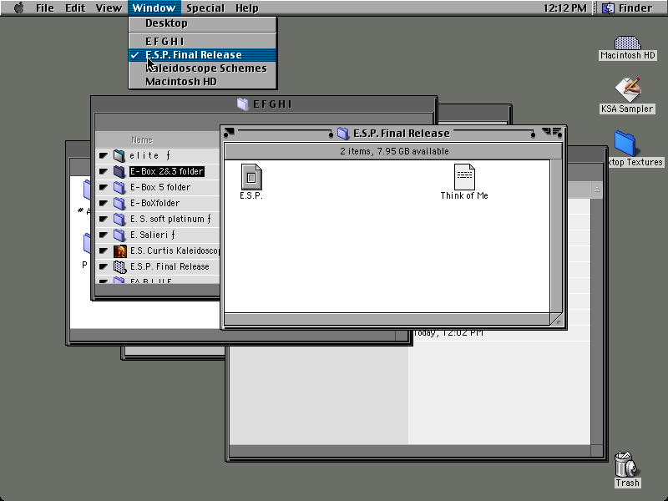
Task: Select the E-Box 2&3 folder icon
Action: point(119,172)
